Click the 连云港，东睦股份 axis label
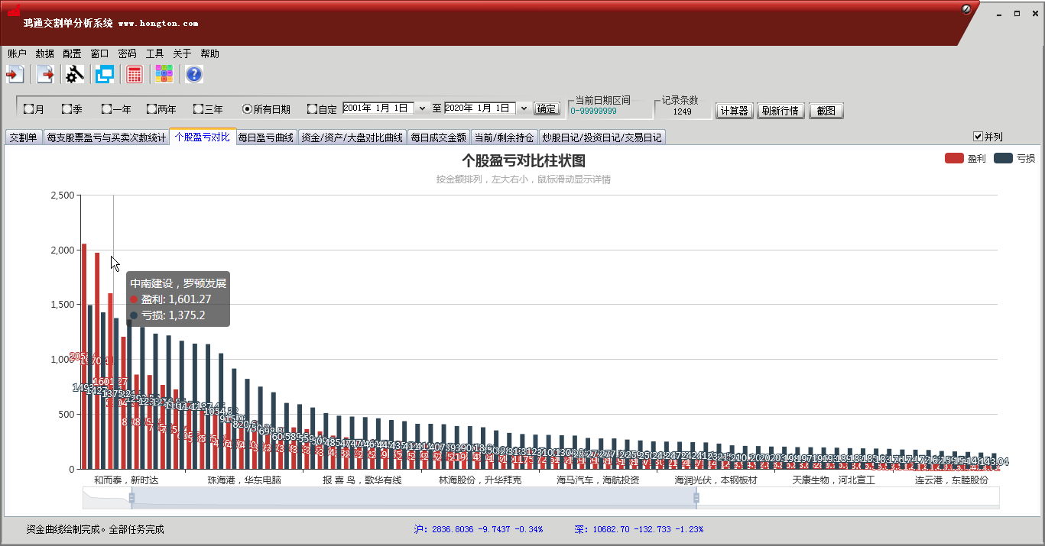This screenshot has height=546, width=1045. coord(952,480)
